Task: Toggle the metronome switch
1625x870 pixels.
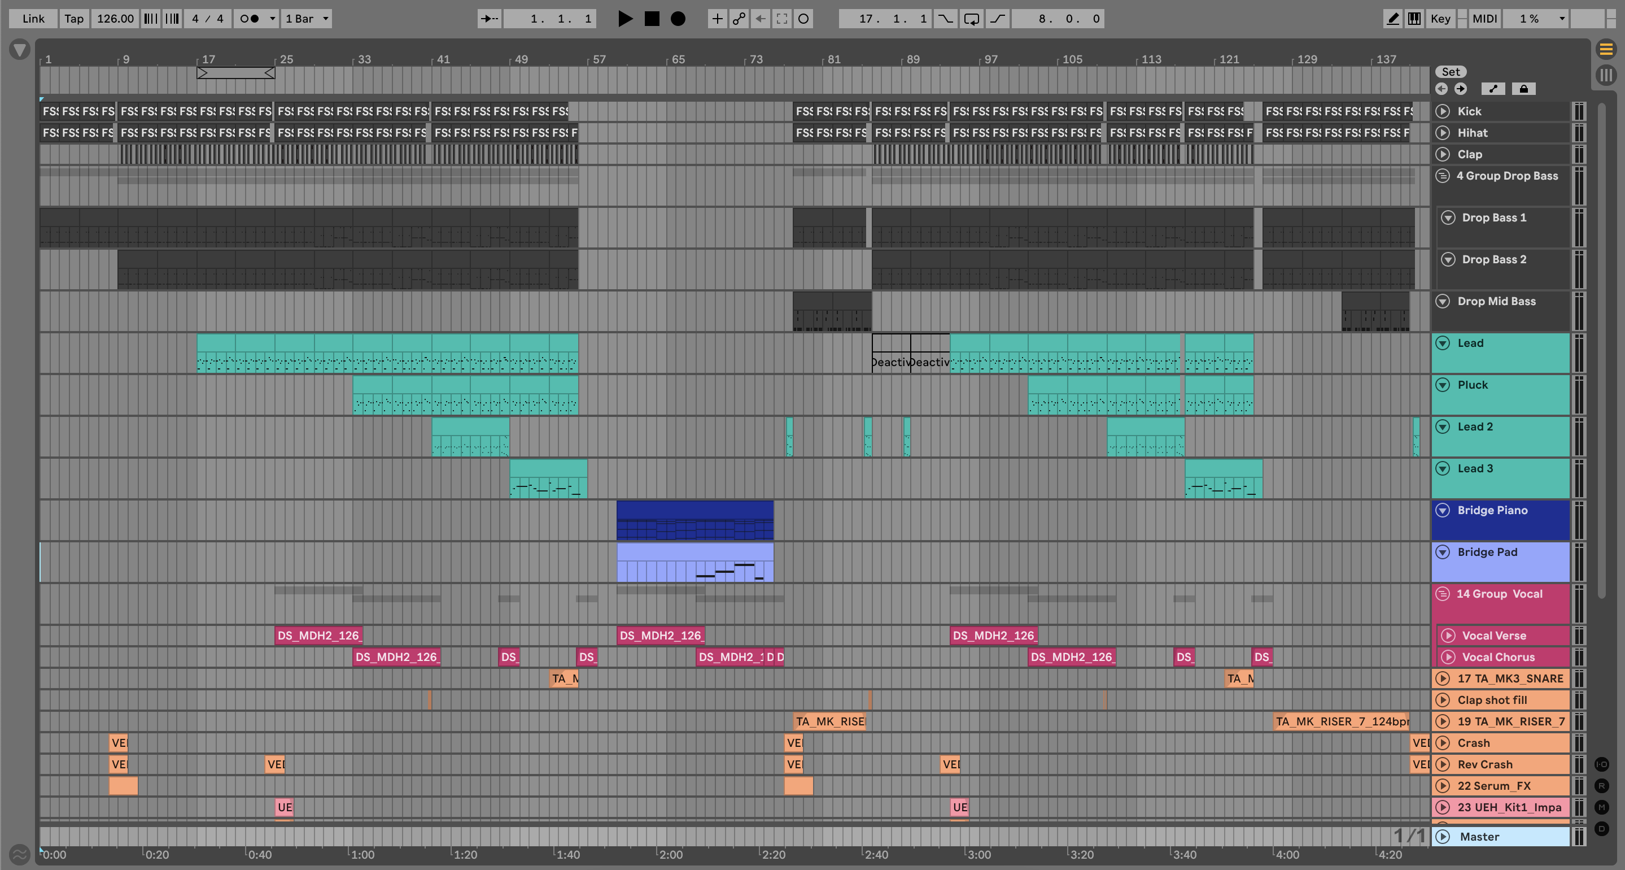Action: (250, 19)
